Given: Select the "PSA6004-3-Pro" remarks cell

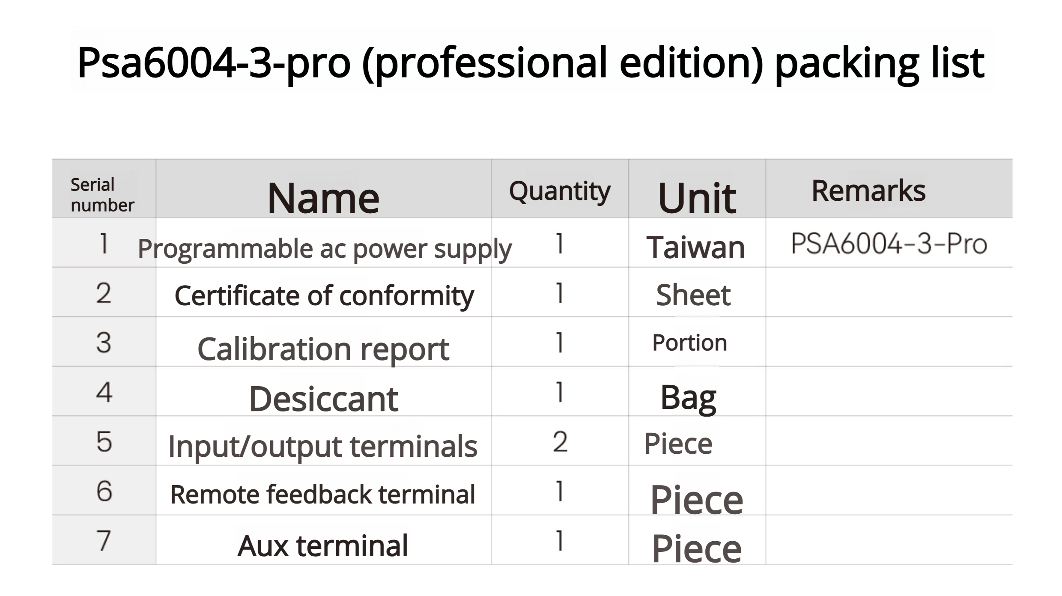Looking at the screenshot, I should [889, 244].
